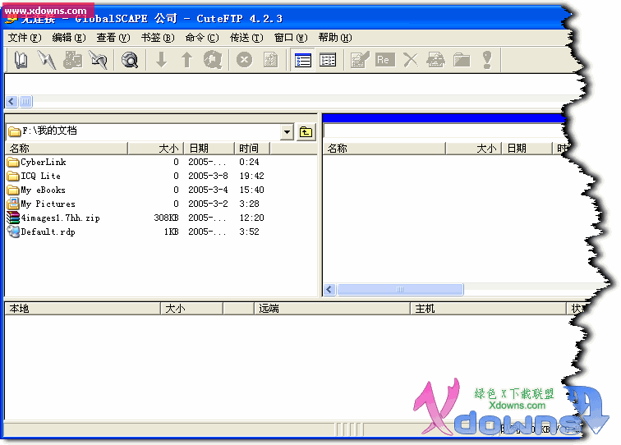Click remote pane 日期 column header
The height and width of the screenshot is (445, 621).
[x=527, y=148]
